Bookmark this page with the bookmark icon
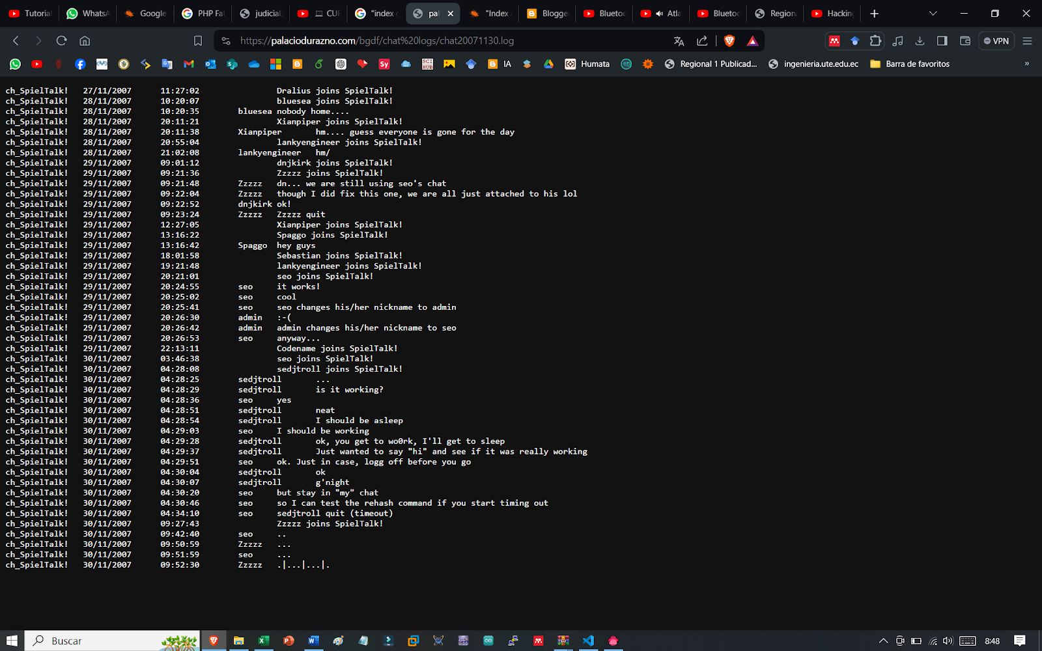The image size is (1042, 651). pyautogui.click(x=198, y=41)
